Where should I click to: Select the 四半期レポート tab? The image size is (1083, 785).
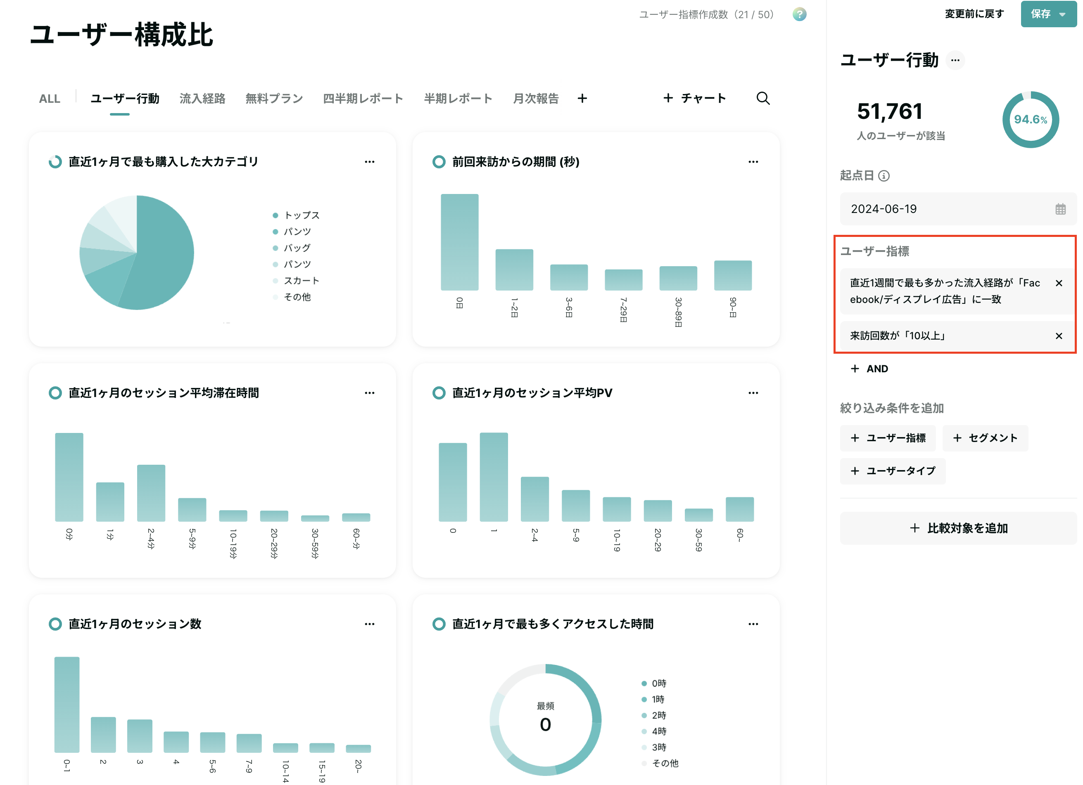[363, 98]
